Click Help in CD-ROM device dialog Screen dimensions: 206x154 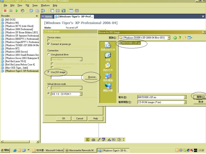[96, 118]
